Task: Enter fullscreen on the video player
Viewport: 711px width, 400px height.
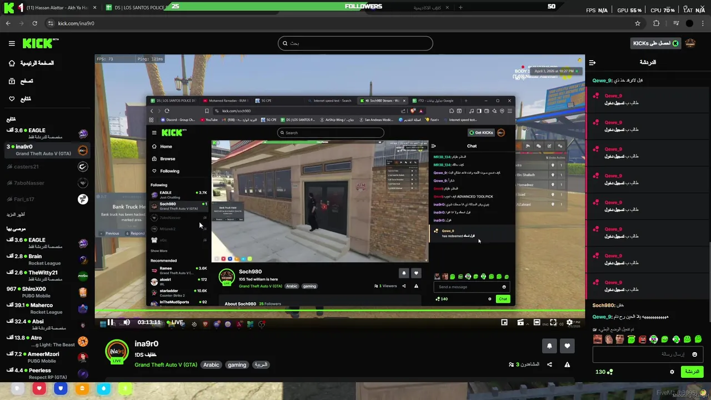Action: point(553,322)
